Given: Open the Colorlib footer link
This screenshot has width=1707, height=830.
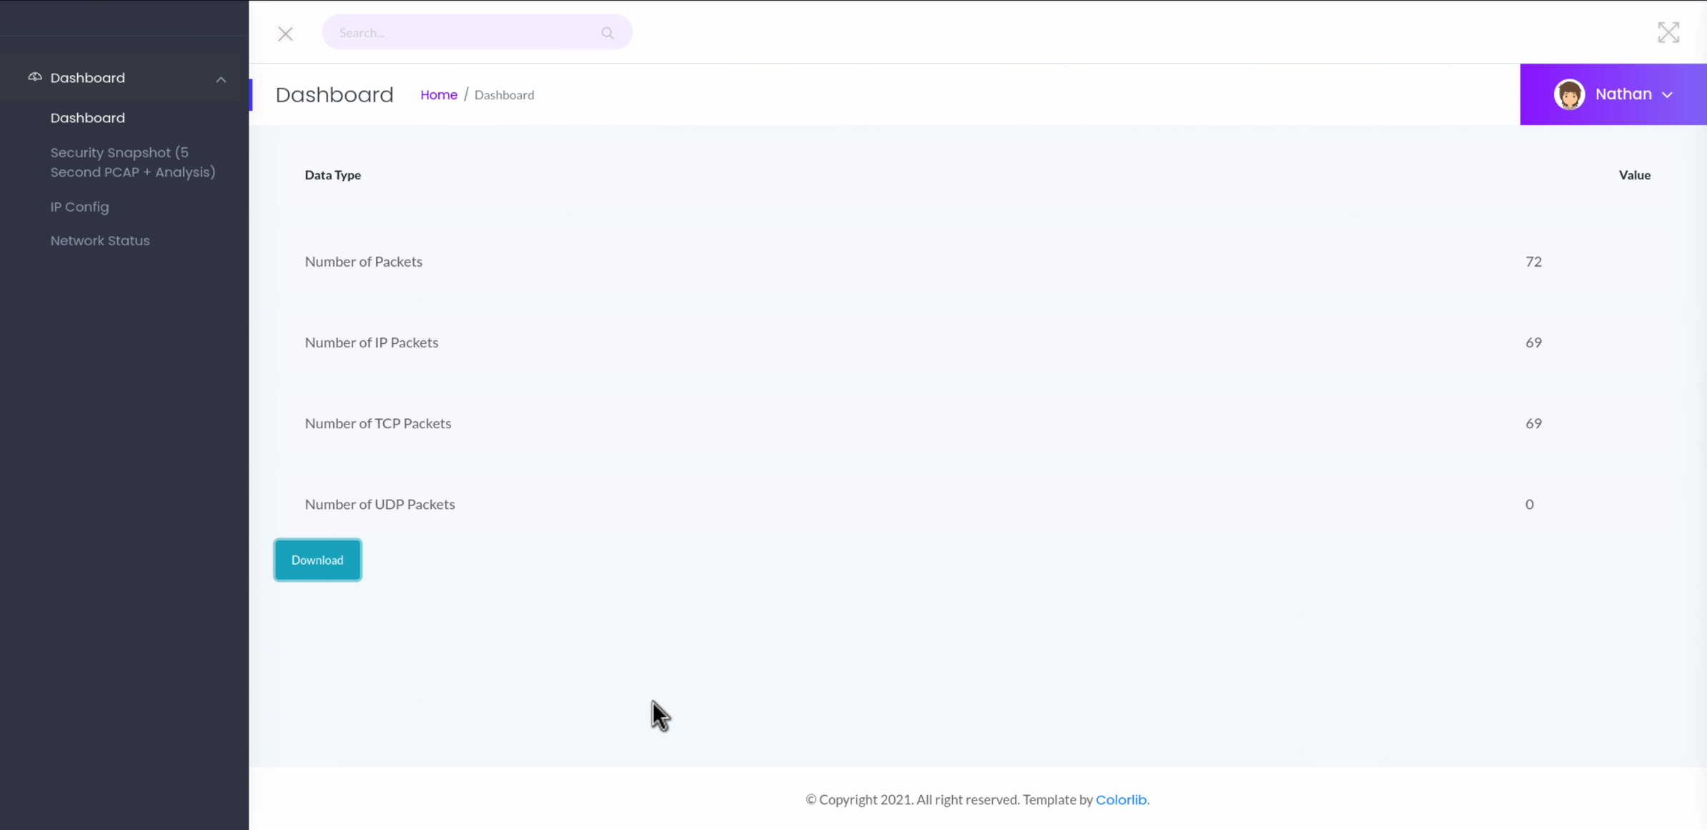Looking at the screenshot, I should [x=1120, y=799].
